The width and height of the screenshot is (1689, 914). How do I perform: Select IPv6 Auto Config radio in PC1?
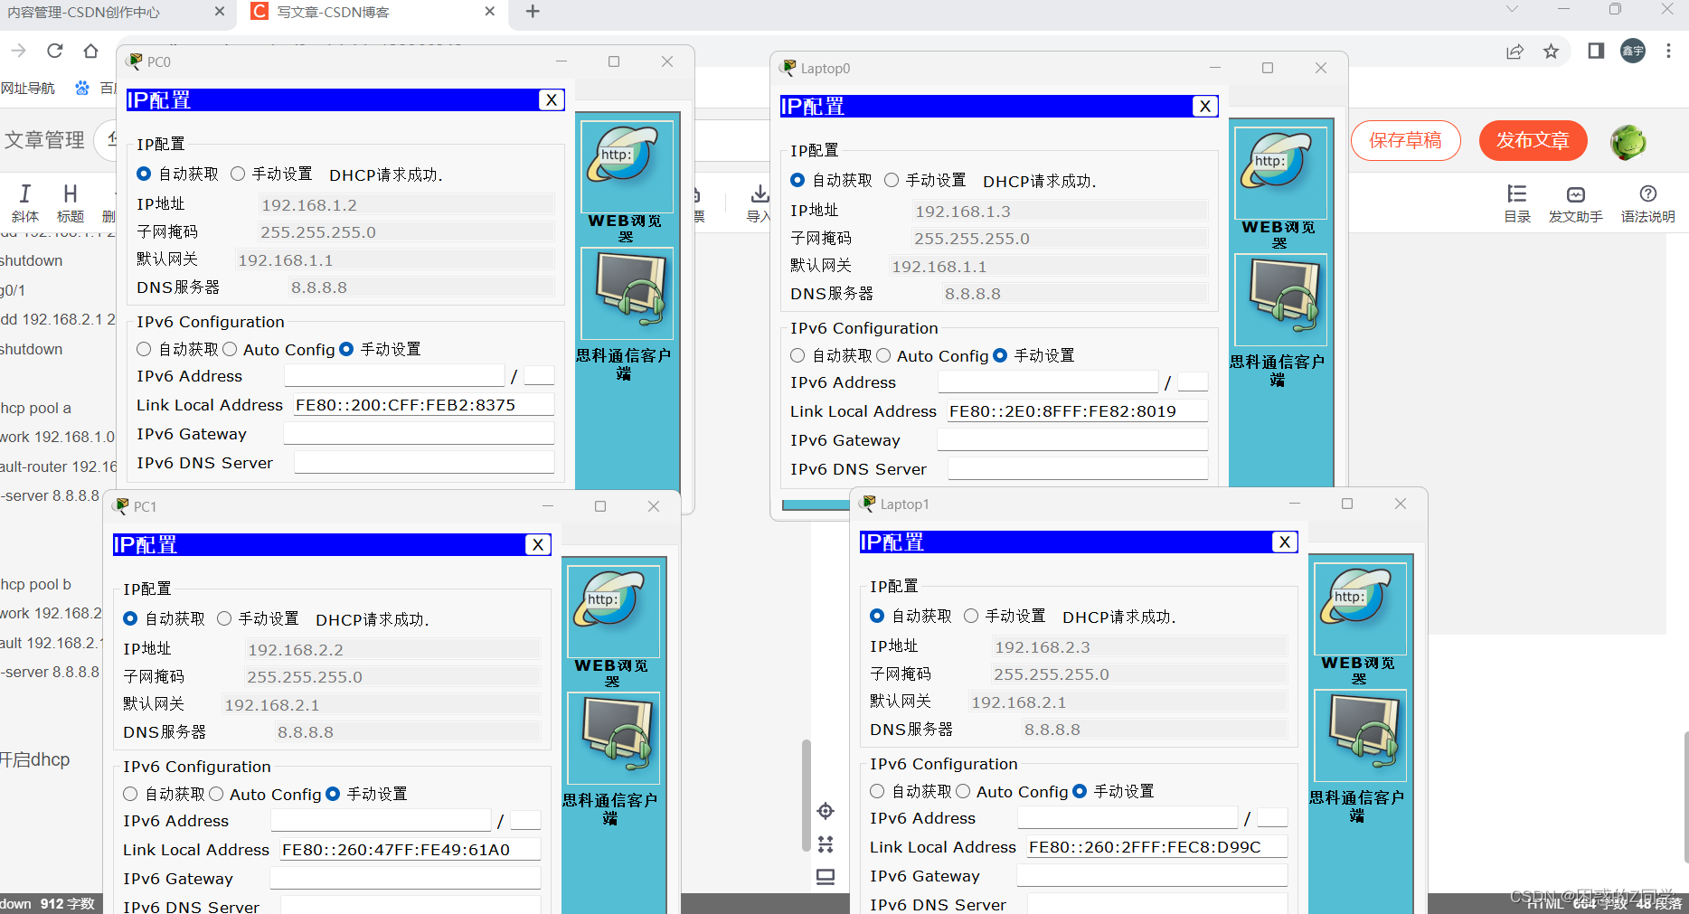(216, 794)
